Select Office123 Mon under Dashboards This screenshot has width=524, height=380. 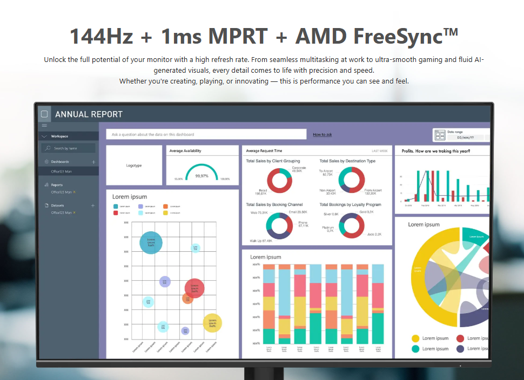point(61,171)
